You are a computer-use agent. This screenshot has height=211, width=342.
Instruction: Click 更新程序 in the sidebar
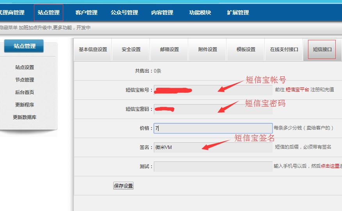pos(25,105)
